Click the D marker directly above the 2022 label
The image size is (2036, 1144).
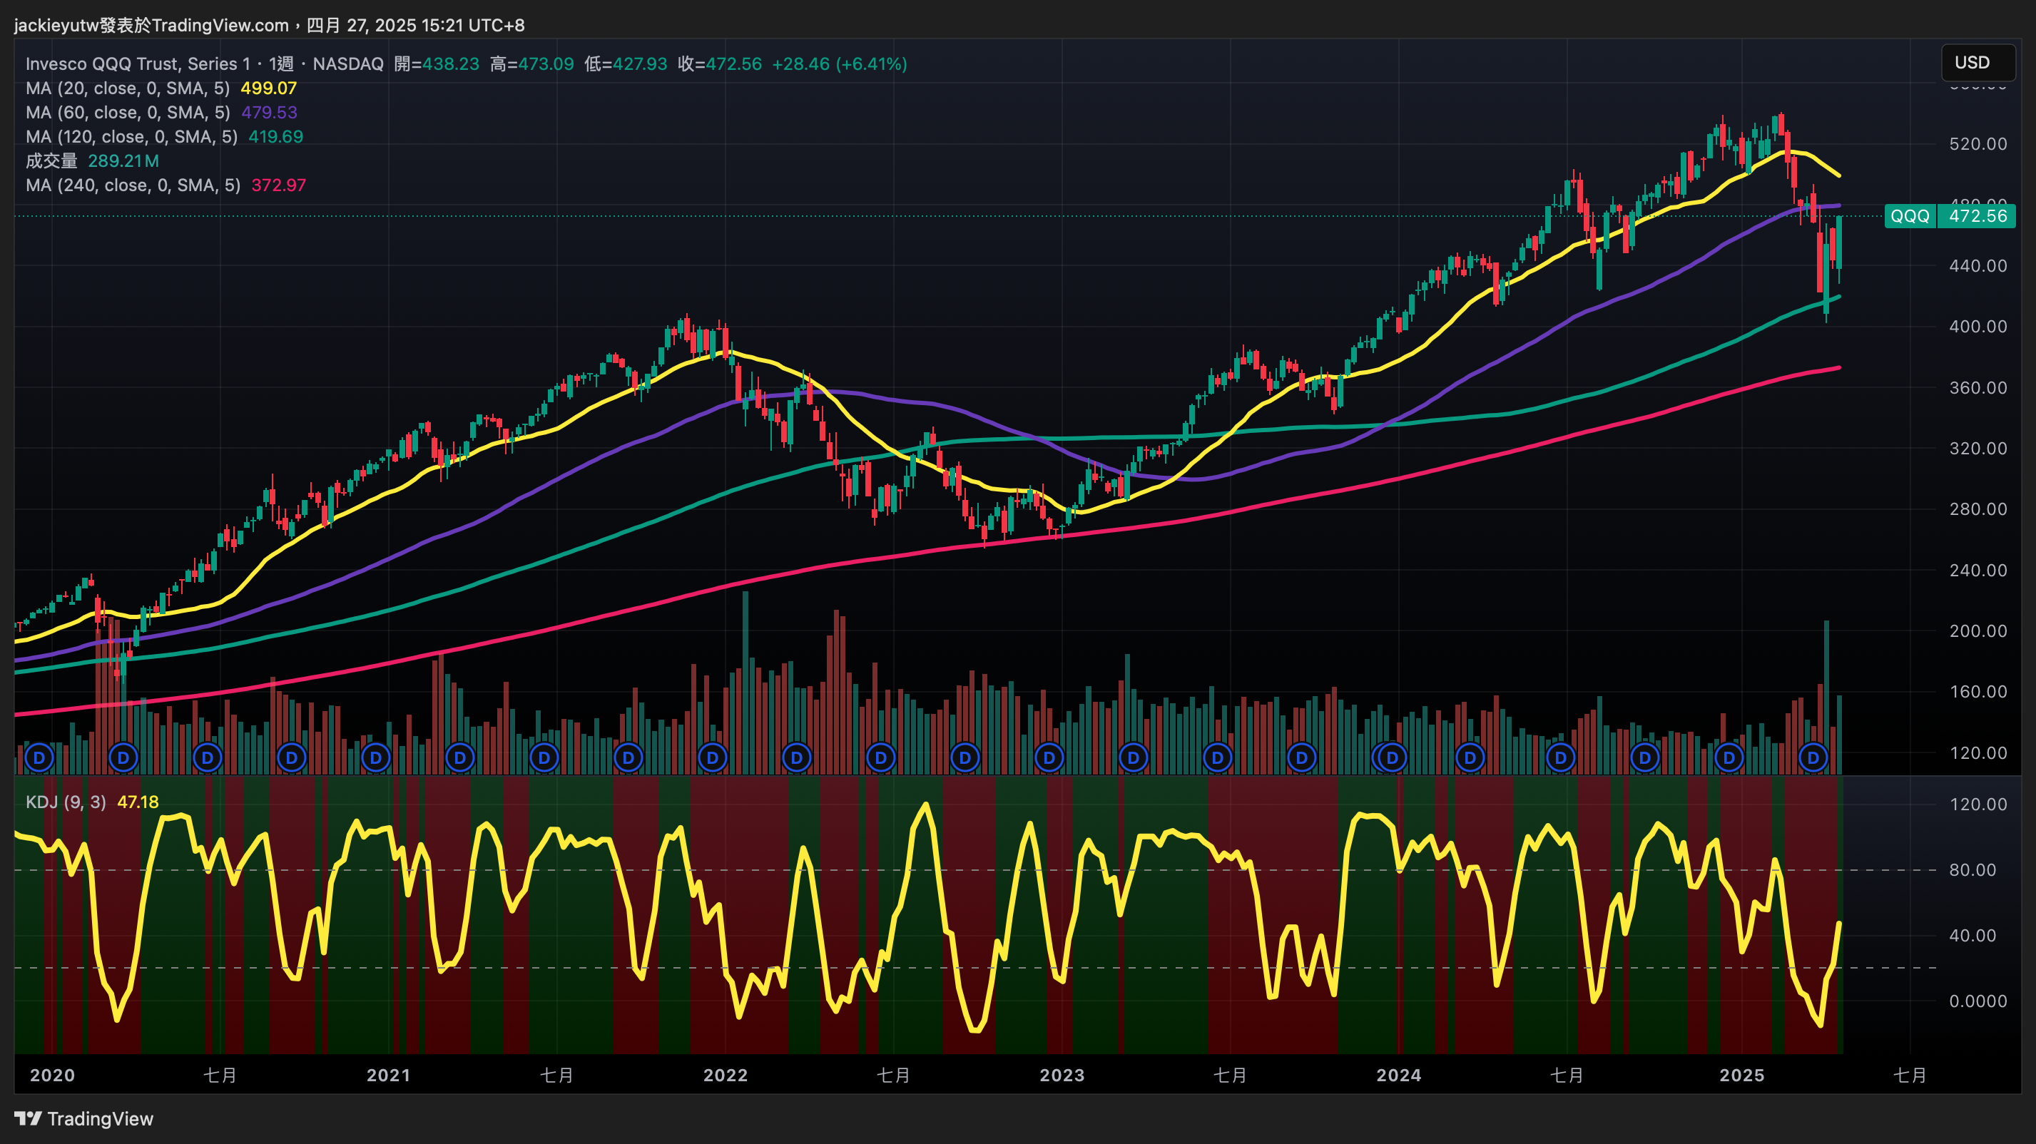(712, 758)
